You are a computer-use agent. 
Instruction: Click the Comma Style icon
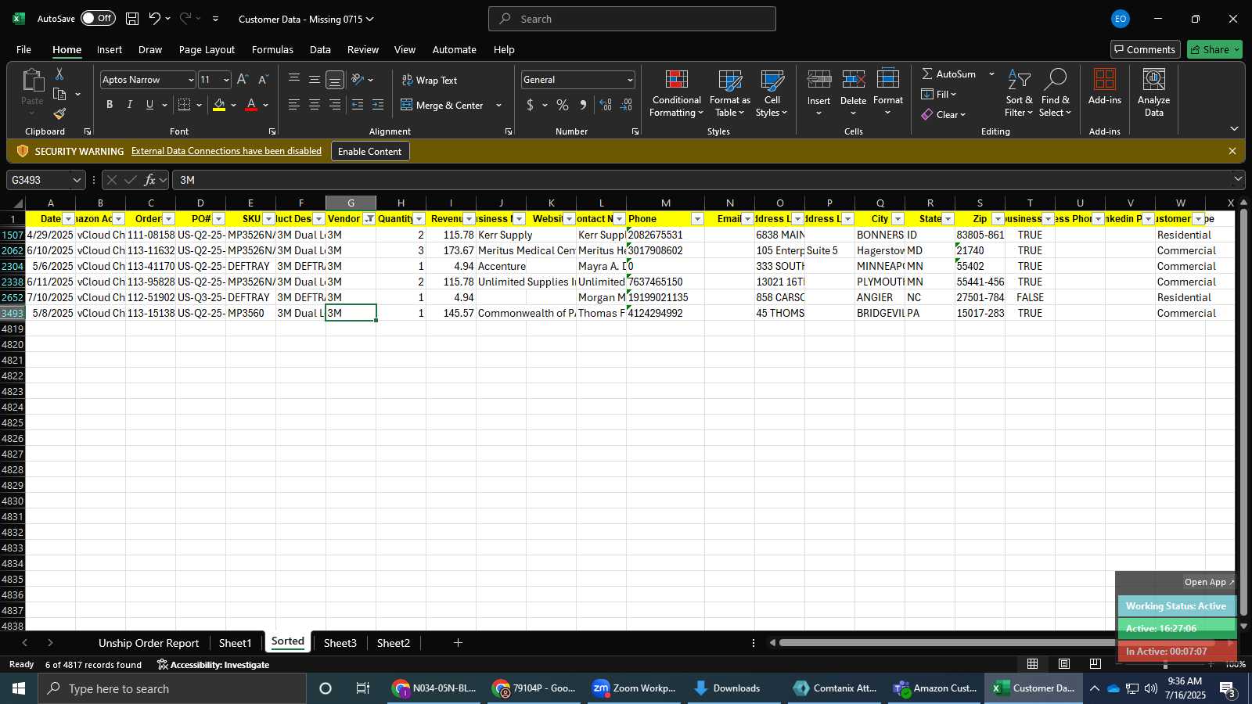click(x=583, y=105)
